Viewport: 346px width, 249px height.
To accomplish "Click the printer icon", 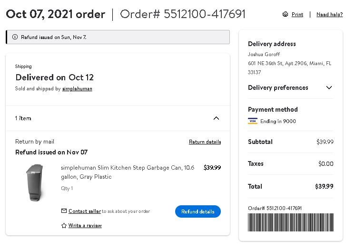I will tap(285, 14).
